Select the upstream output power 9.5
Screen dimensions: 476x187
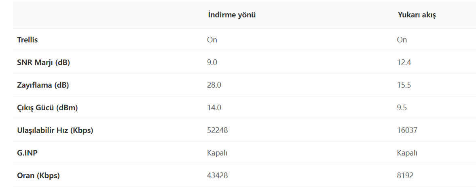pyautogui.click(x=402, y=108)
